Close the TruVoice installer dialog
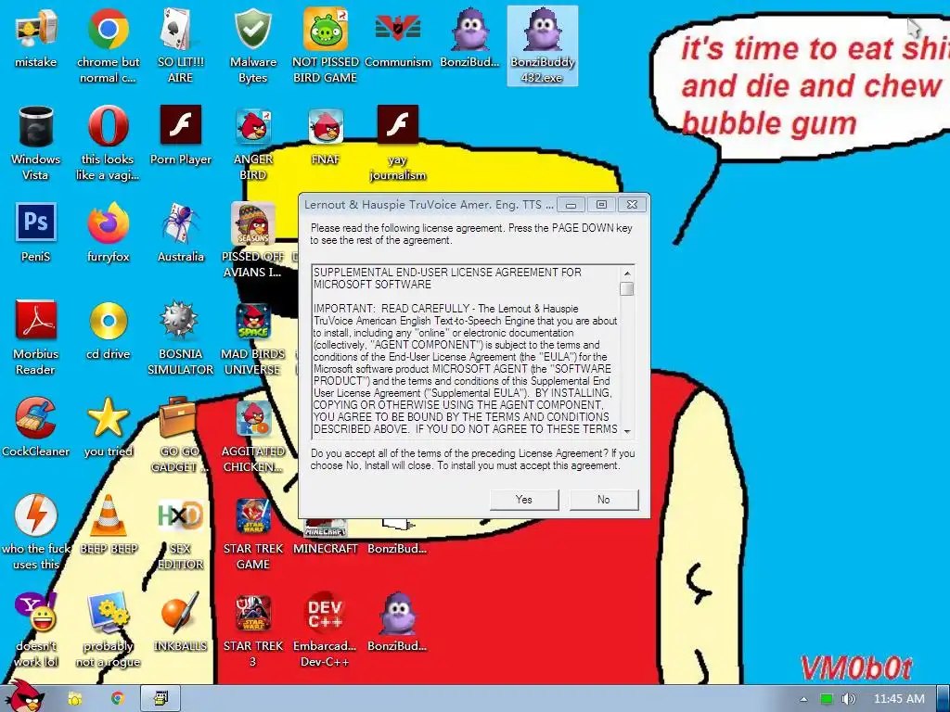This screenshot has height=712, width=950. (632, 205)
